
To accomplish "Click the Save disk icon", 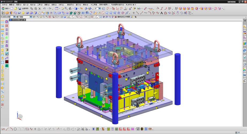I will pos(20,9).
